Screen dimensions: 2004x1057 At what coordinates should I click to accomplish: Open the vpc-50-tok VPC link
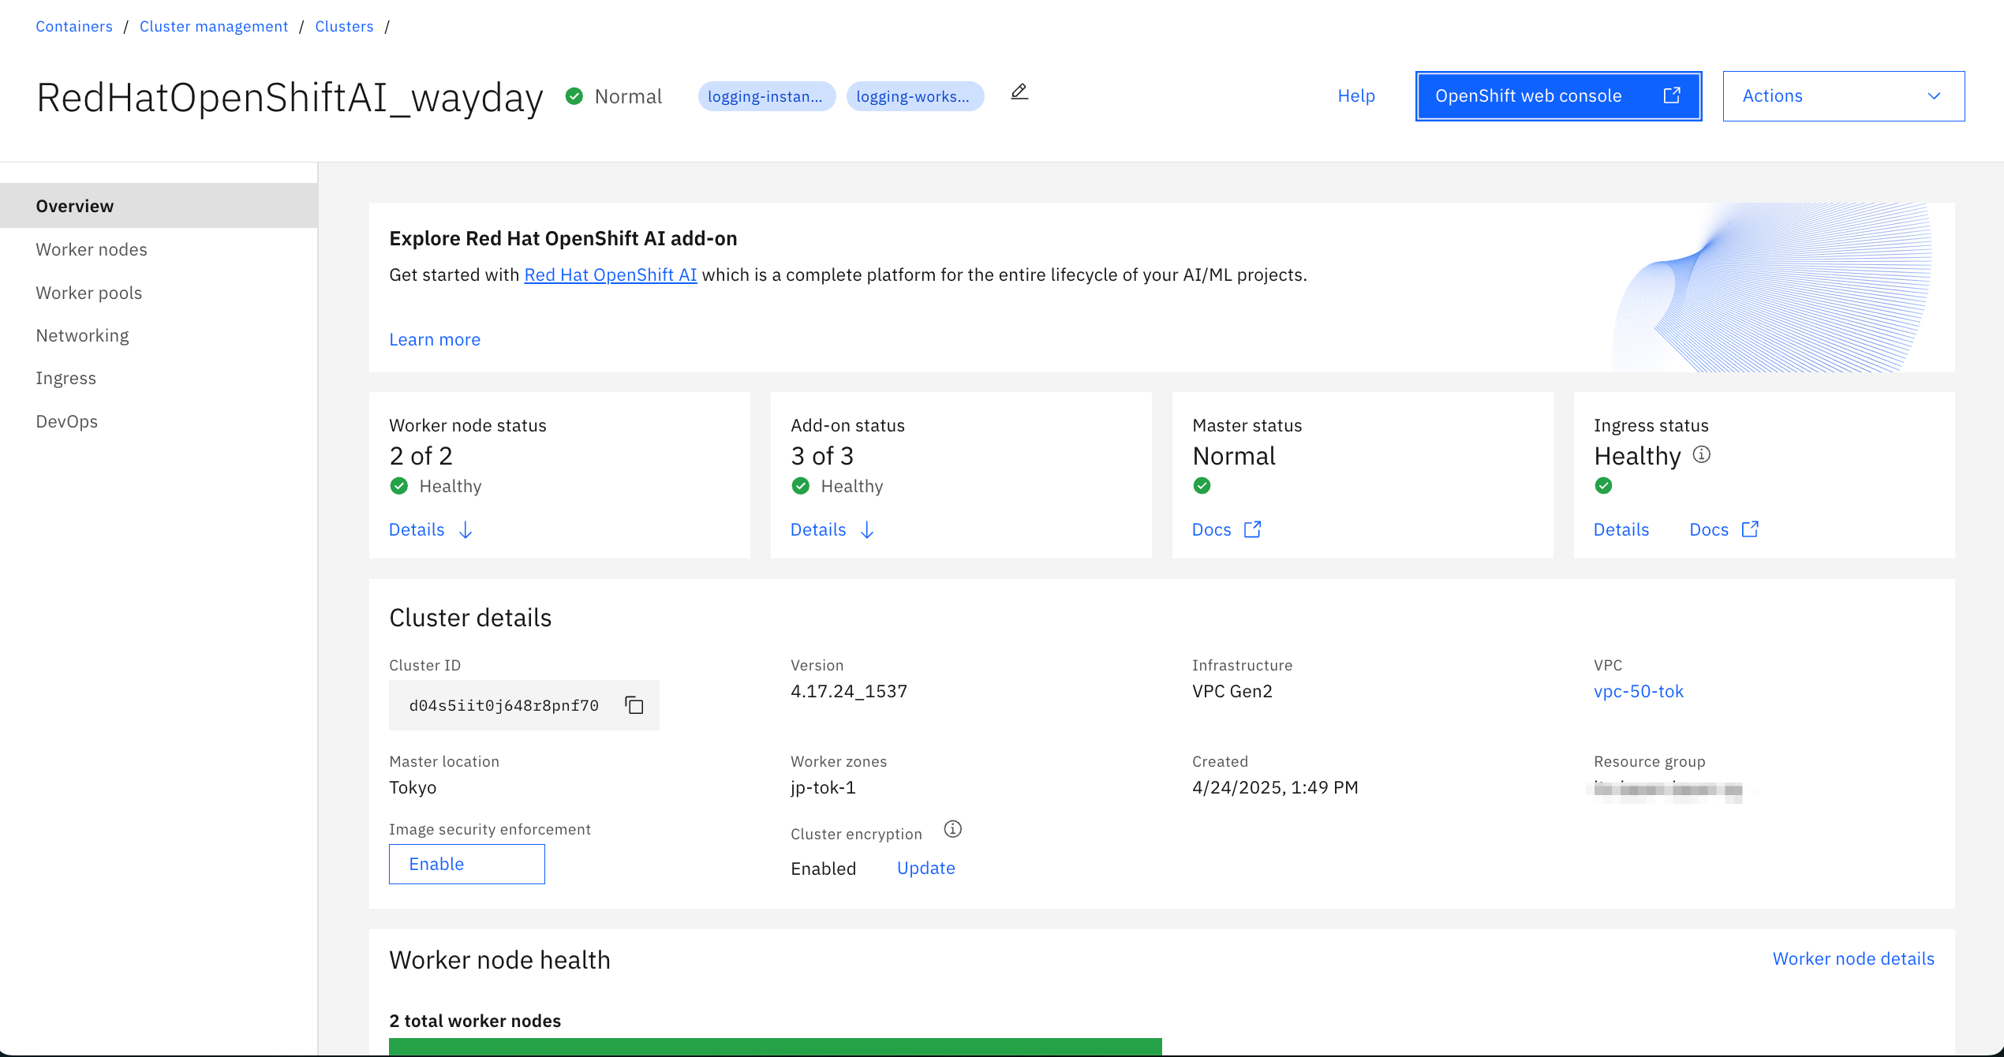tap(1638, 691)
